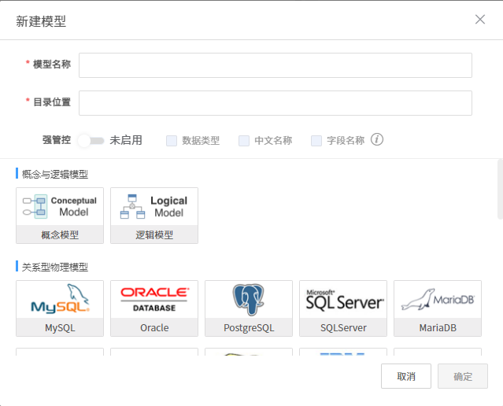Choose the SQLServer database model

(x=343, y=308)
